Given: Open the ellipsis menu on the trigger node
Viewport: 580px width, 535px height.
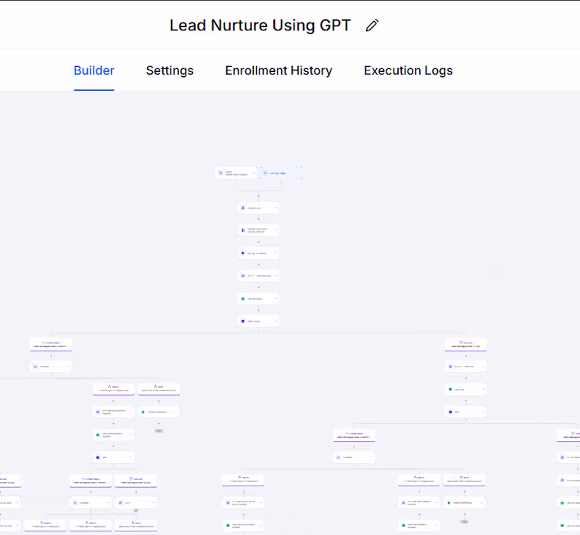Looking at the screenshot, I should point(254,173).
